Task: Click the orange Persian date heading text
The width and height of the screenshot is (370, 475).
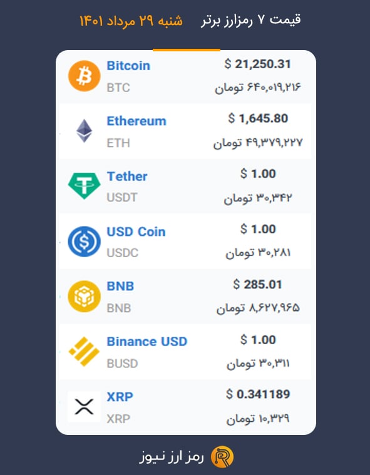Action: click(x=131, y=21)
